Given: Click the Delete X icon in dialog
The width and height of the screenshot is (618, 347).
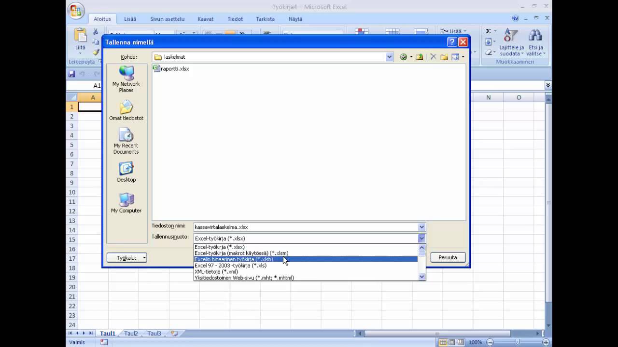Looking at the screenshot, I should 433,57.
